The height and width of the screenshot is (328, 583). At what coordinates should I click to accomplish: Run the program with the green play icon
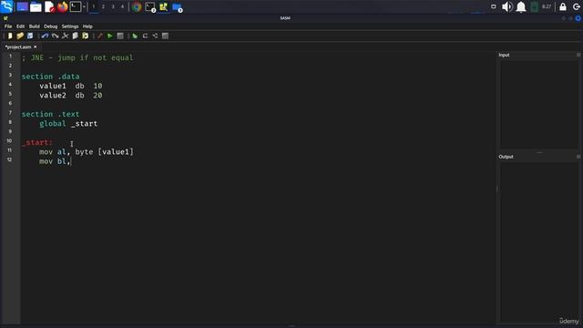tap(109, 36)
